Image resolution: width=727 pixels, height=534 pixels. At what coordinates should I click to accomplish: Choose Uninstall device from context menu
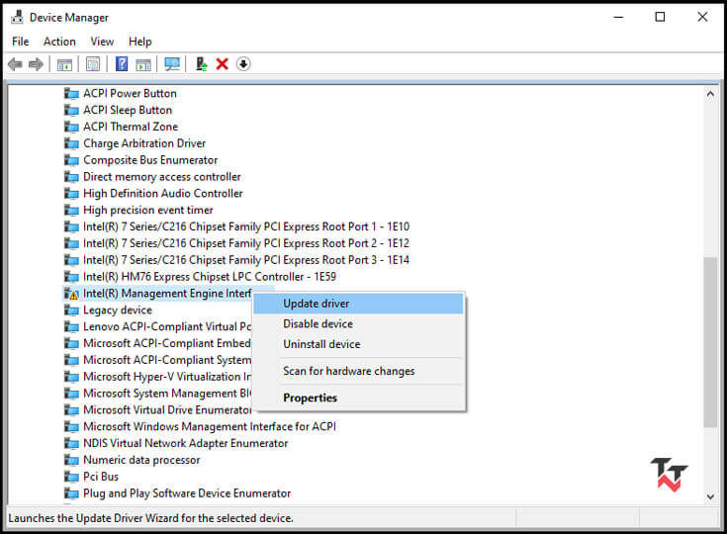click(358, 344)
